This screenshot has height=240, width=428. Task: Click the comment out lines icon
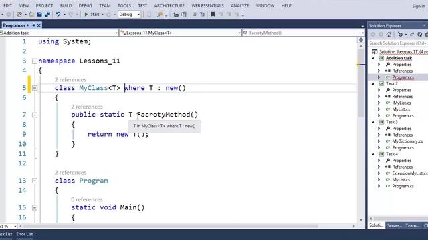pos(195,15)
